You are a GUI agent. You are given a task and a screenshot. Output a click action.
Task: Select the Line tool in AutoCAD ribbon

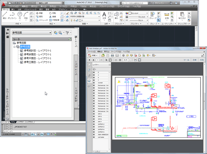tap(4, 15)
